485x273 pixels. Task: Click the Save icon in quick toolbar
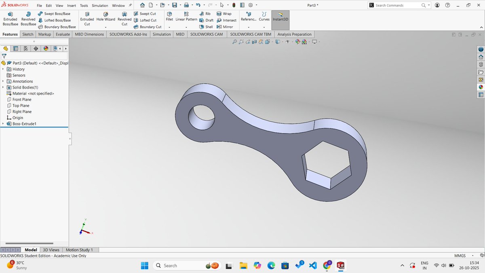pyautogui.click(x=175, y=5)
